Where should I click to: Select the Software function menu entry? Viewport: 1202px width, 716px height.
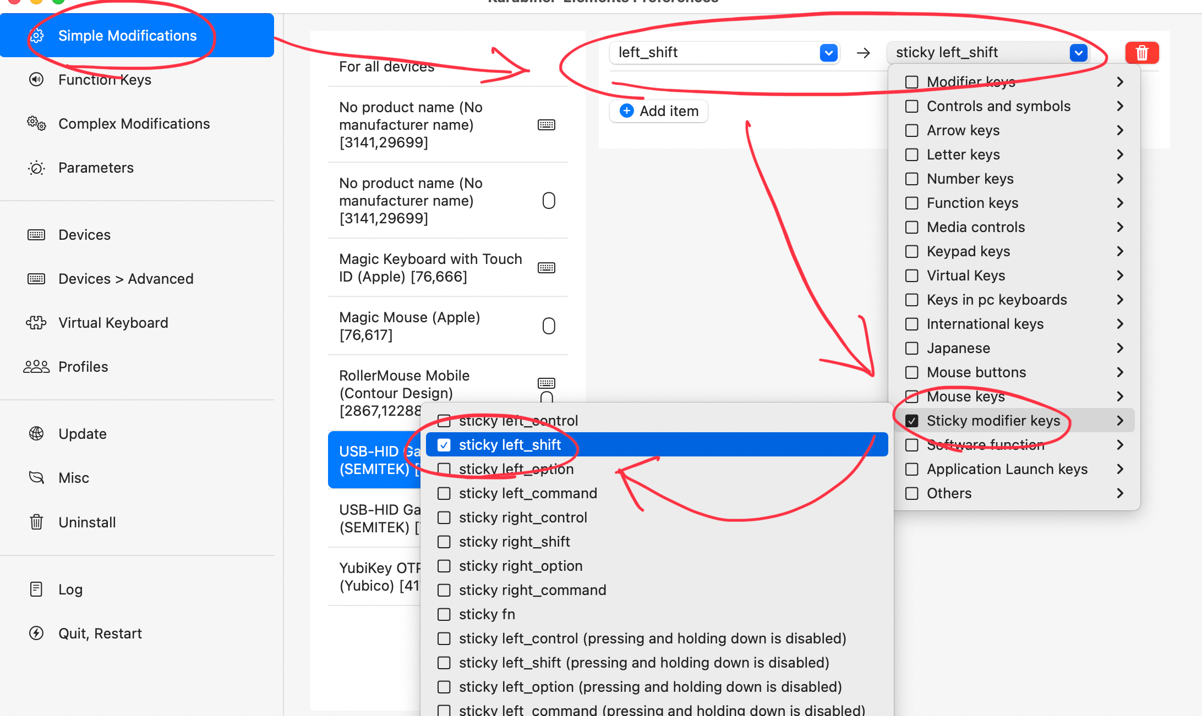point(1014,445)
